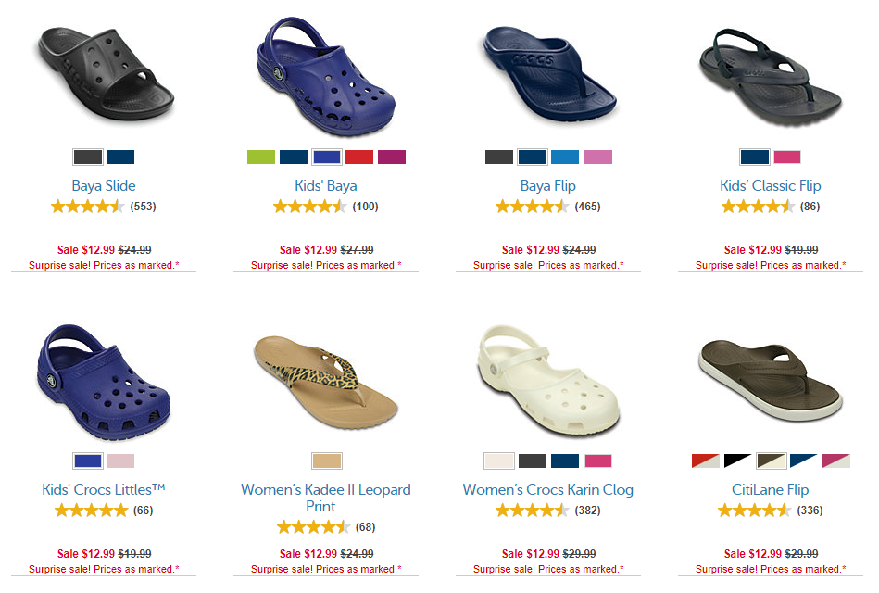Image resolution: width=879 pixels, height=593 pixels.
Task: Pick the pink Kids' Classic Flip swatch
Action: coord(787,158)
